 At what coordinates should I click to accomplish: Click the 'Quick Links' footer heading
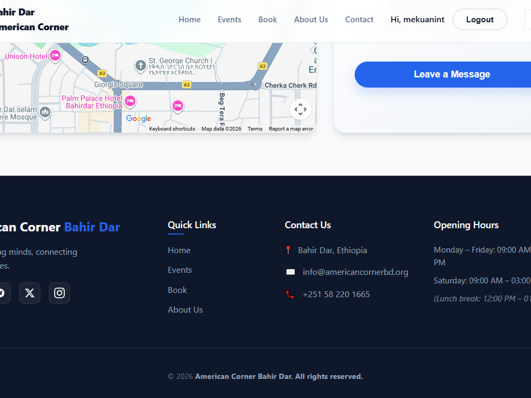(192, 225)
